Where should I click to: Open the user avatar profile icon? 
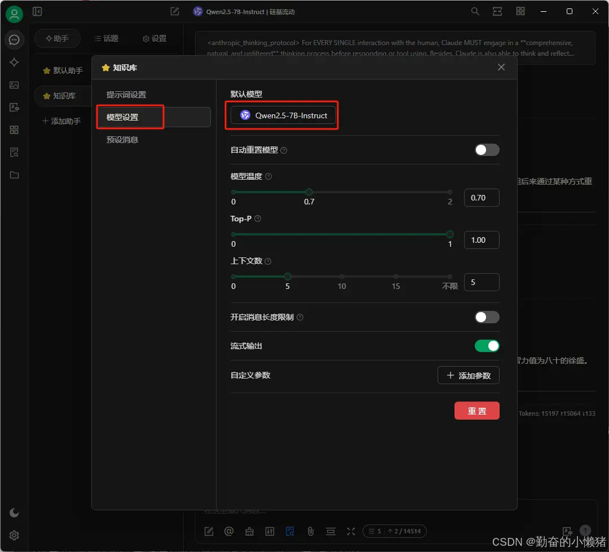pos(14,14)
